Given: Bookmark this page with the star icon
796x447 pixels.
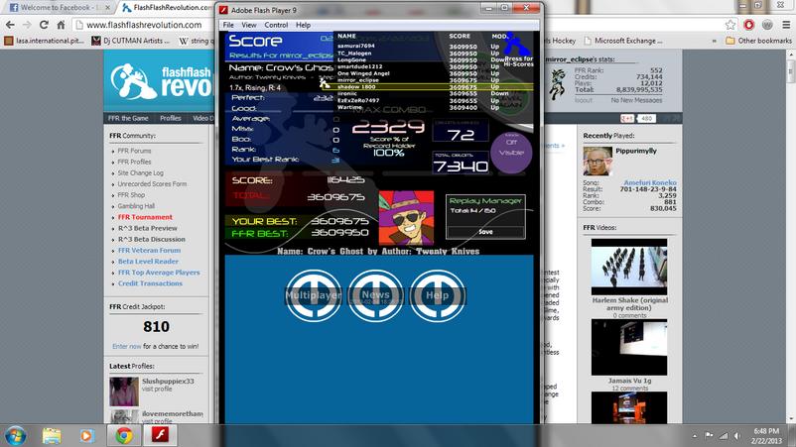Looking at the screenshot, I should coord(730,25).
